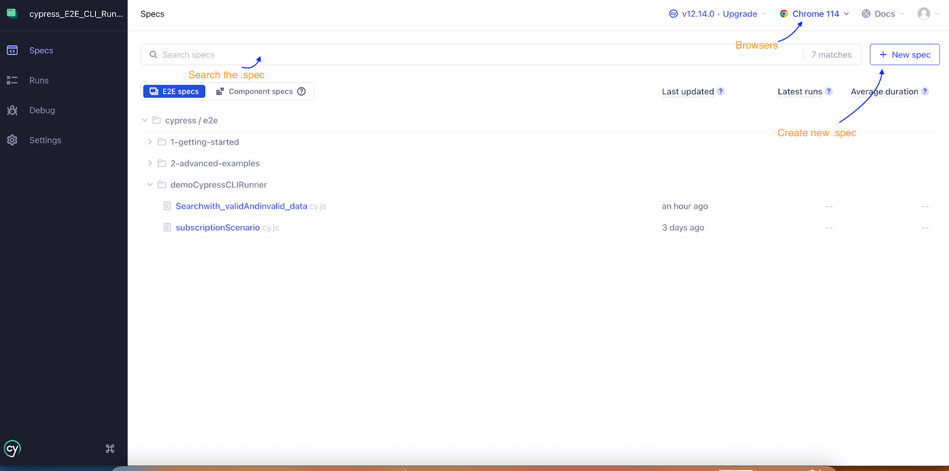This screenshot has height=471, width=949.
Task: Click the Average duration help icon
Action: coord(925,91)
